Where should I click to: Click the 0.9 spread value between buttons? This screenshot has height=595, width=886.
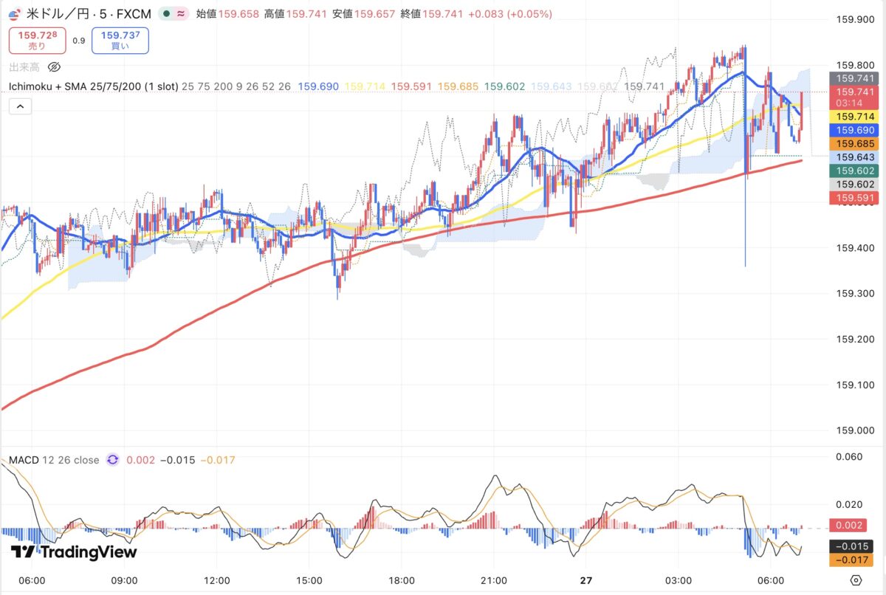coord(78,41)
